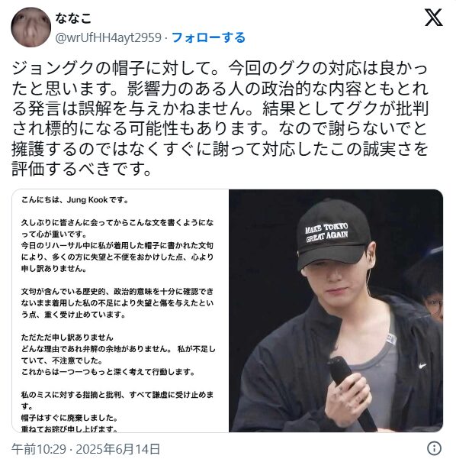Open the @wrUfHH4ayt2959 handle

(x=108, y=37)
